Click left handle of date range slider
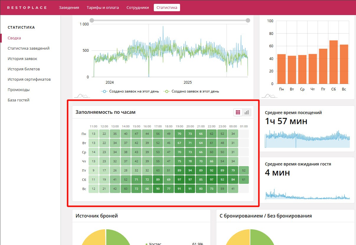Image resolution: width=356 pixels, height=245 pixels. (x=92, y=20)
